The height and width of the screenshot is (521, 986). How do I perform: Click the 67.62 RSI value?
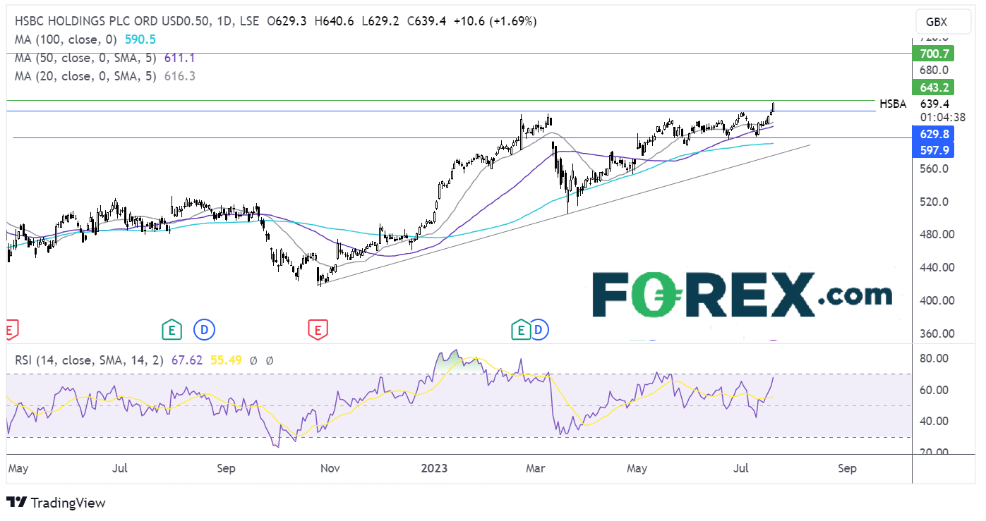pos(188,360)
